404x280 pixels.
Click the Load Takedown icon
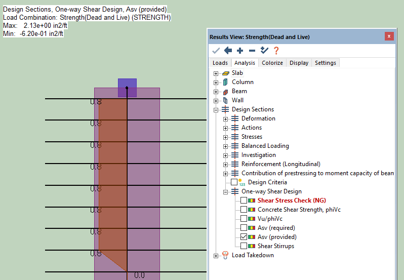pos(225,255)
